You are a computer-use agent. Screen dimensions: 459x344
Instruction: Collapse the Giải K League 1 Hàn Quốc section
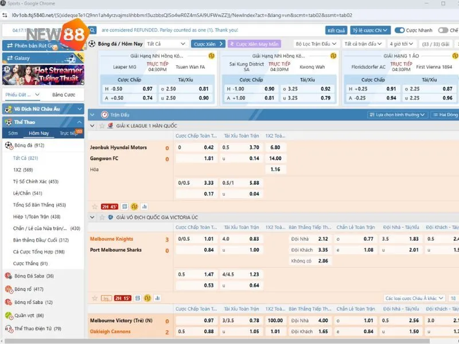coord(93,126)
